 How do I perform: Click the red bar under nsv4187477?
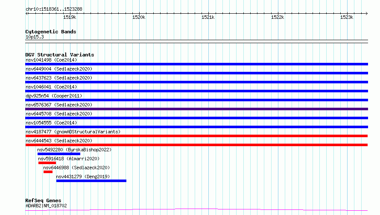(196, 136)
